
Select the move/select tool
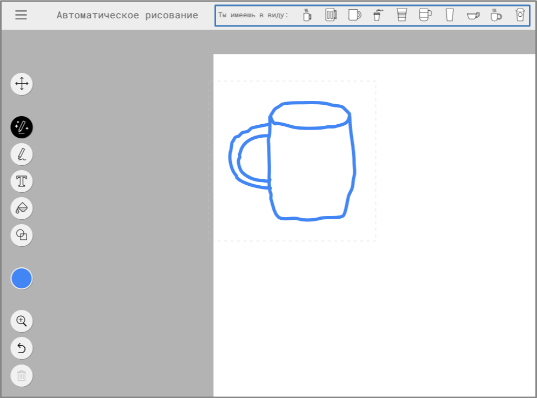(22, 84)
